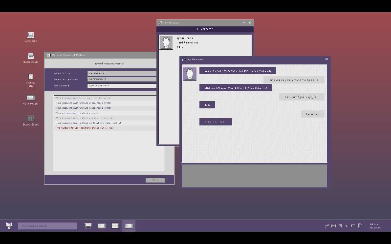391x244 pixels.
Task: Open the bottom keyboard-style desktop icon
Action: pos(30,119)
